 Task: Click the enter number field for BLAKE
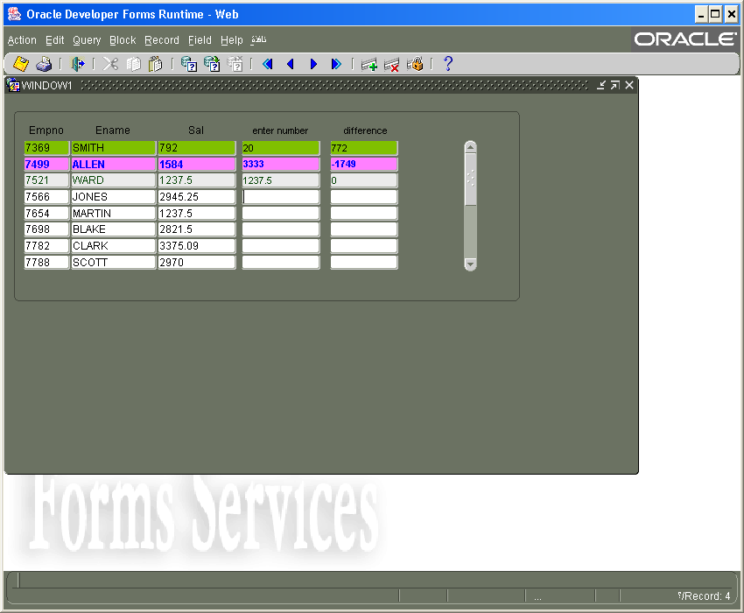[281, 229]
